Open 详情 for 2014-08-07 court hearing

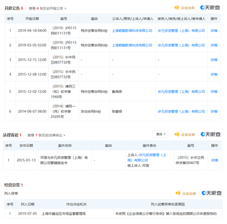214,112
